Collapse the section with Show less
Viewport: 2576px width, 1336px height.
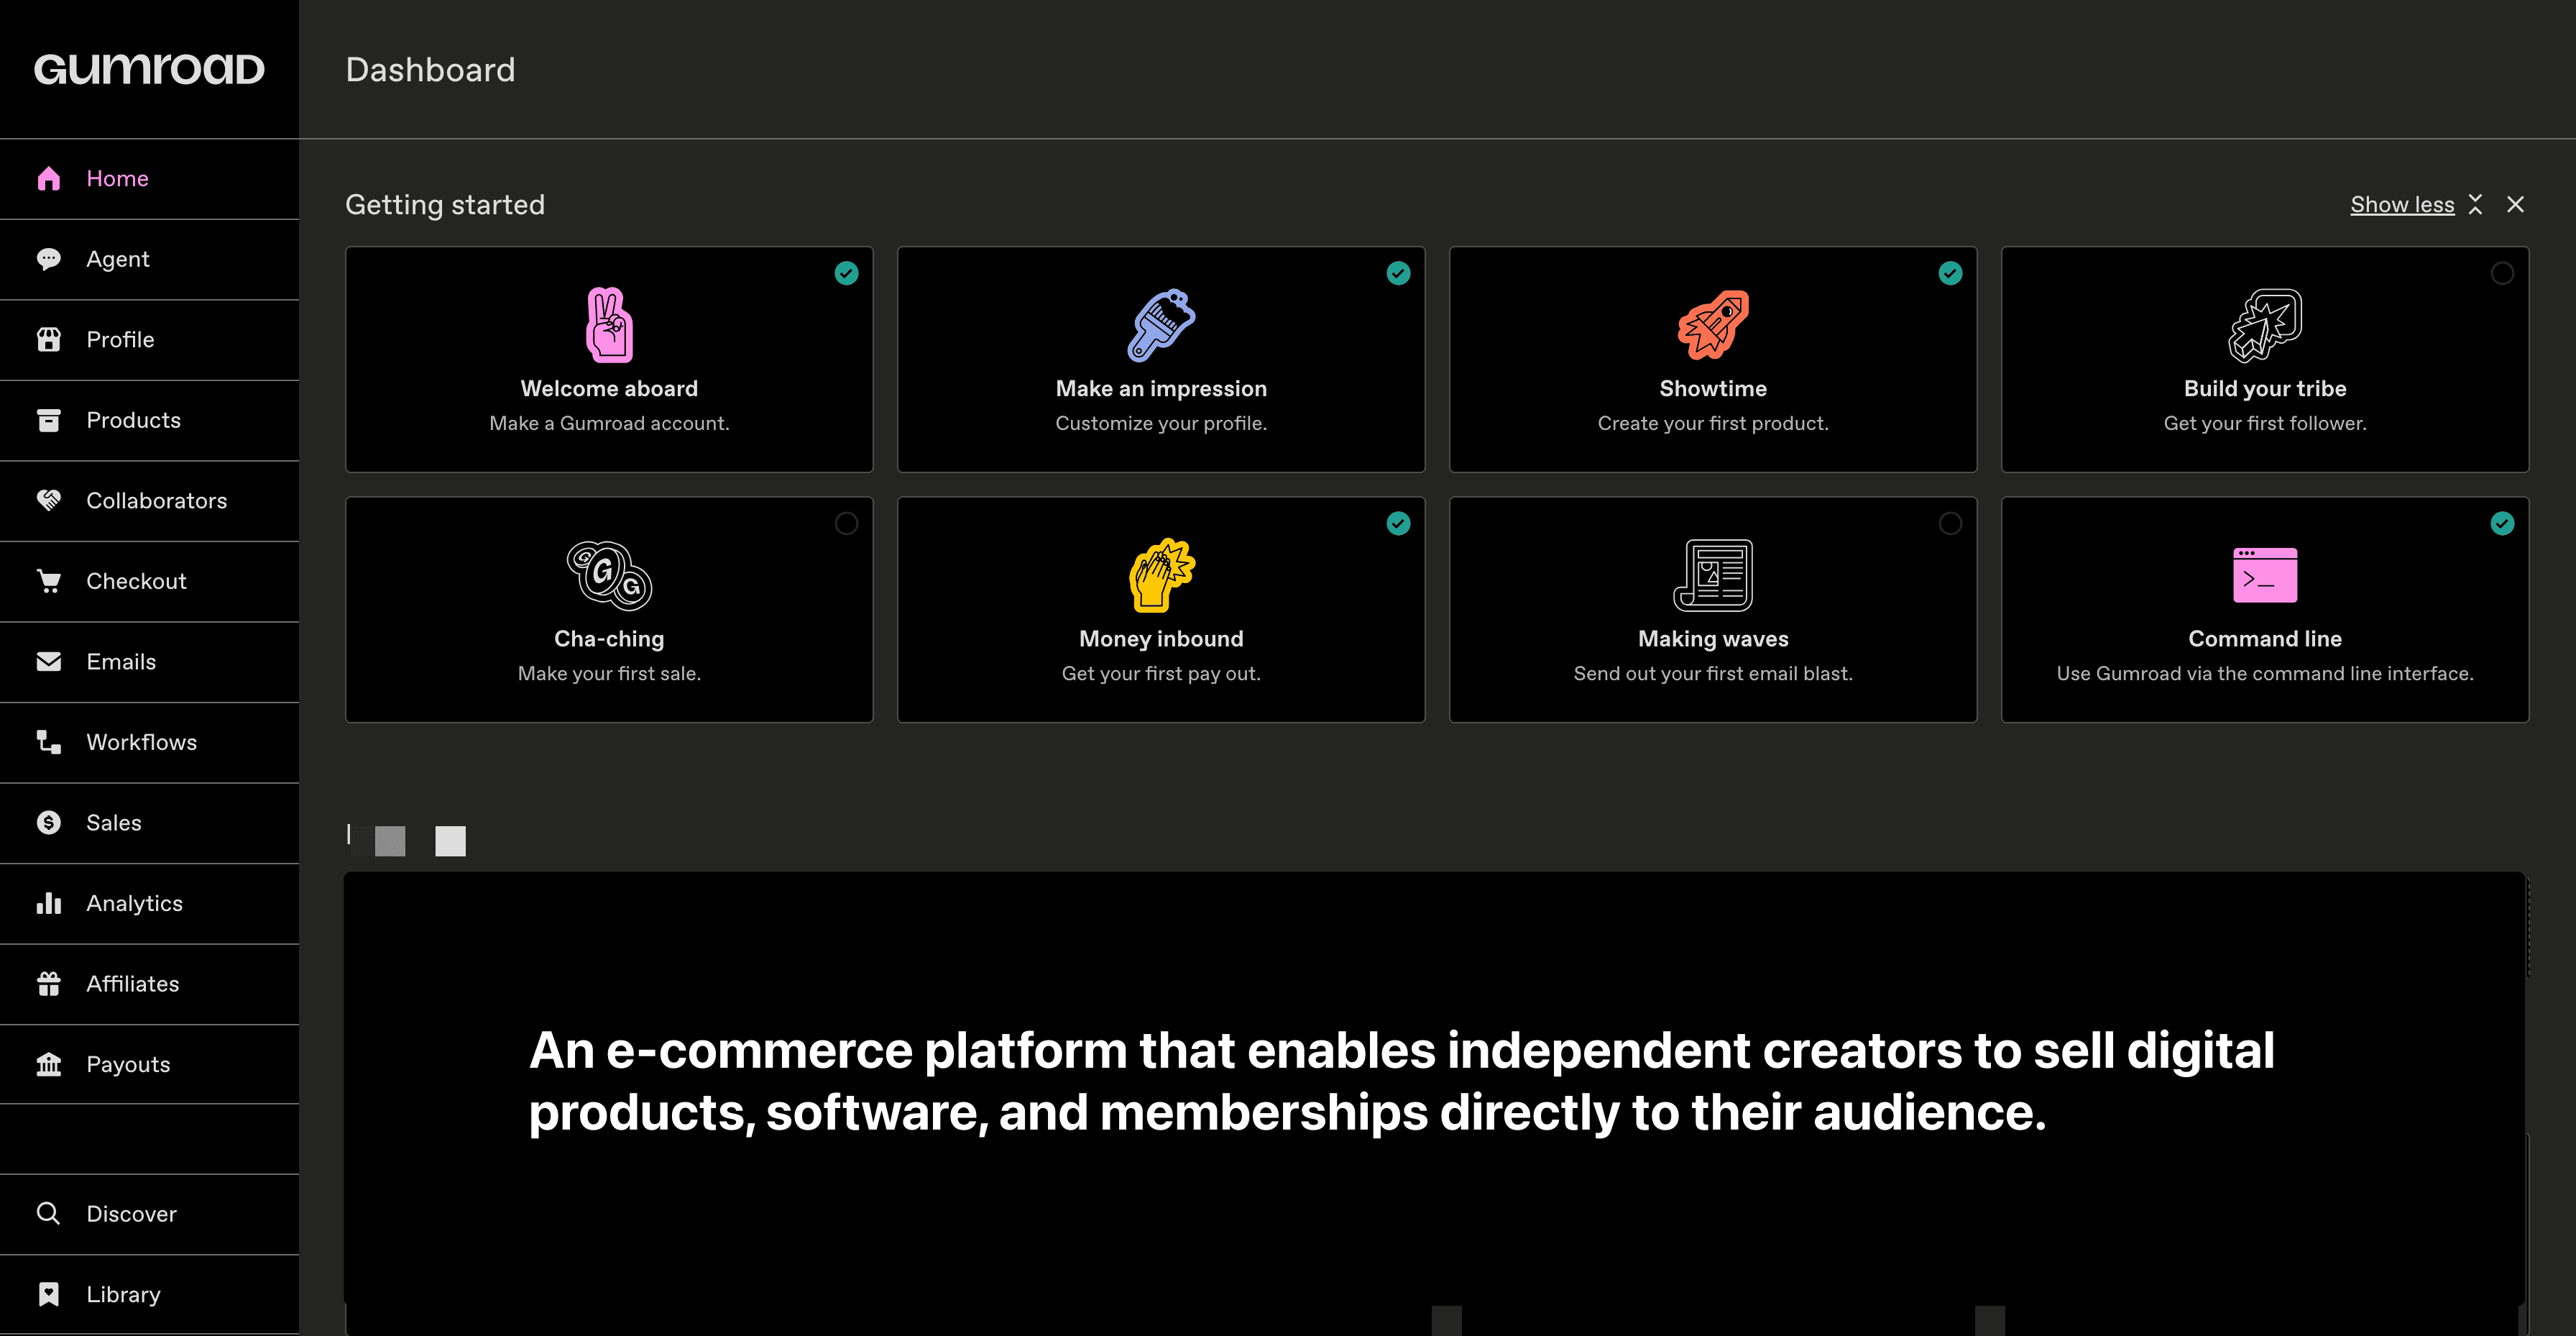tap(2402, 204)
